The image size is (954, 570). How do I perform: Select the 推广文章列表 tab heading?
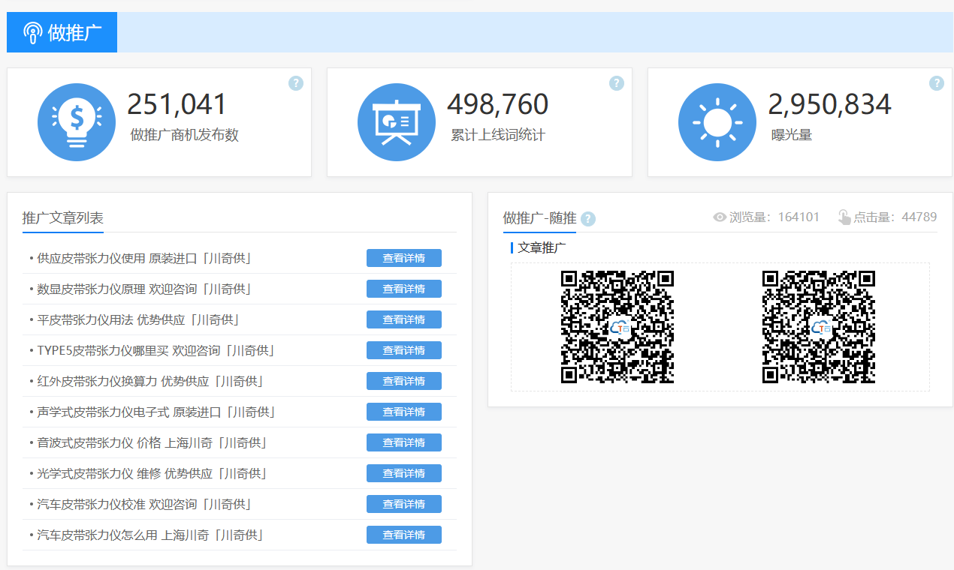click(x=63, y=218)
